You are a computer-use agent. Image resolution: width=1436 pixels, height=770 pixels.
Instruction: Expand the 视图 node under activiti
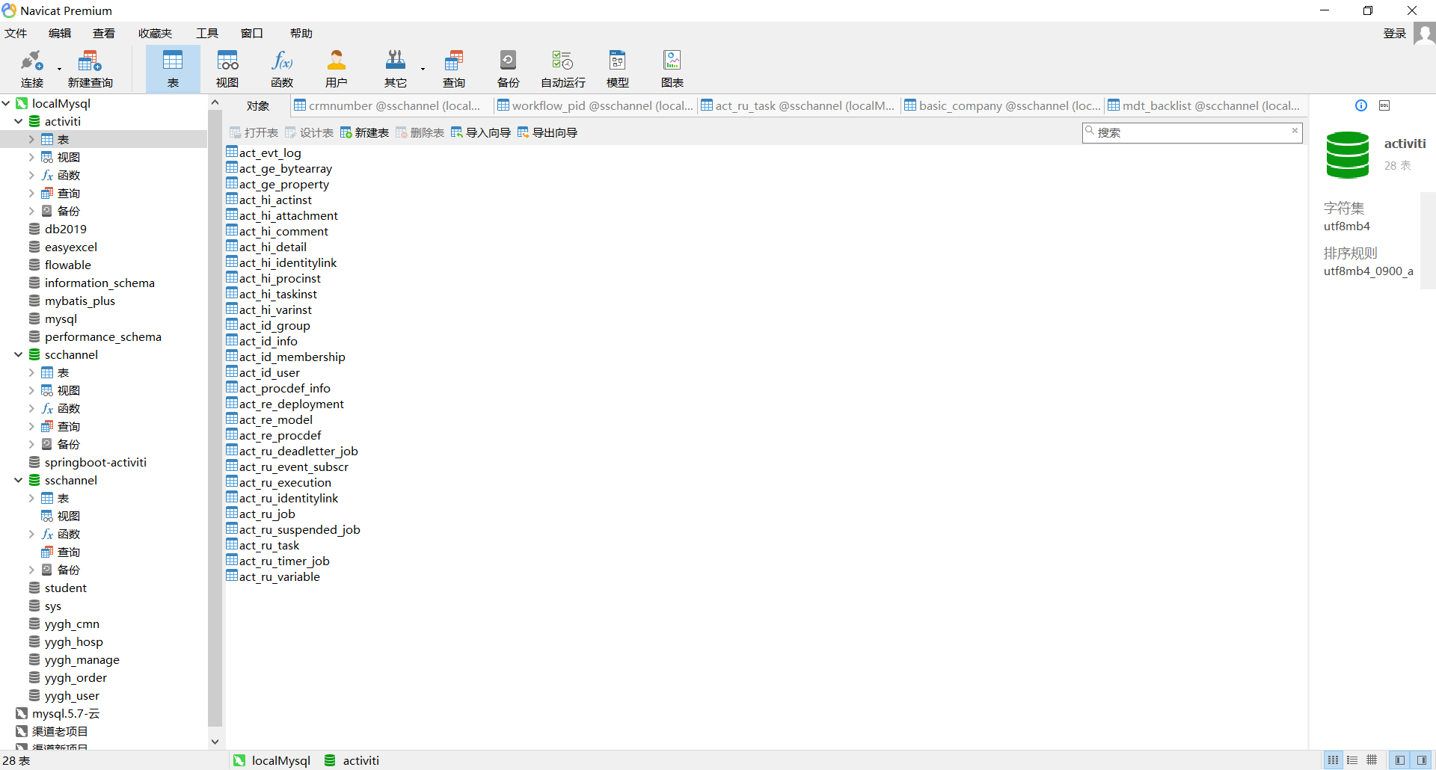[x=31, y=157]
